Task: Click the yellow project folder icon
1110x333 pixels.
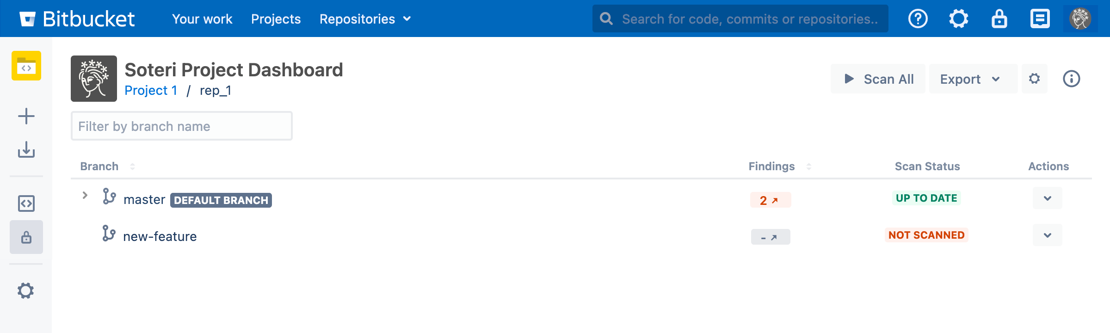Action: pos(26,66)
